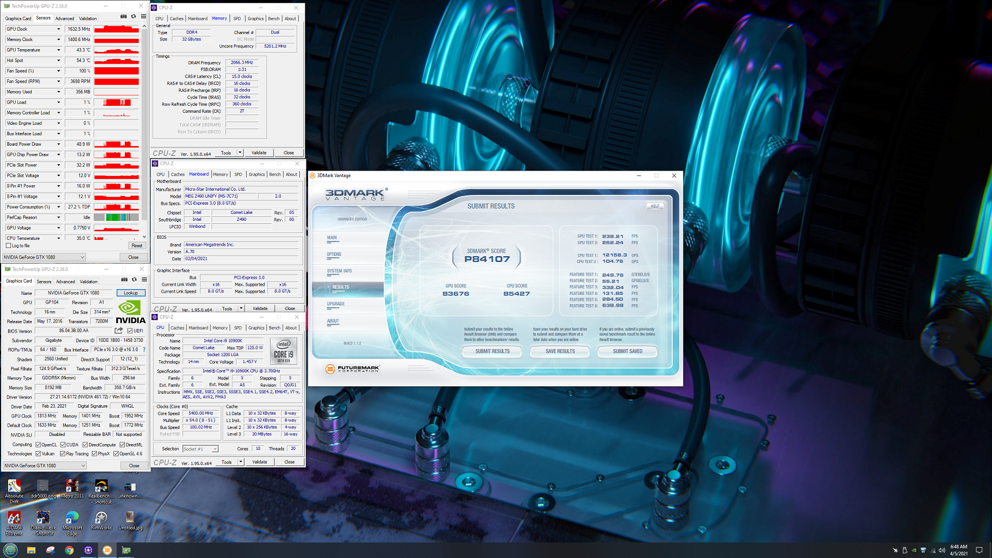The height and width of the screenshot is (558, 992).
Task: Click the Bus Interface question mark icon
Action: [144, 349]
